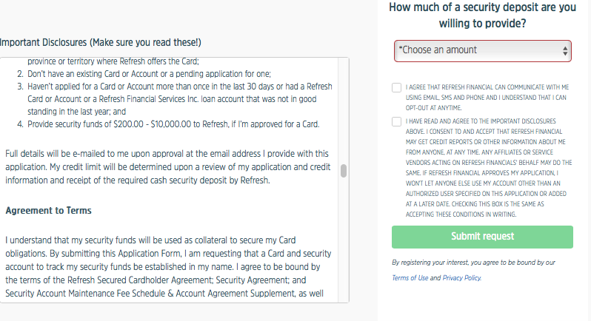Image resolution: width=591 pixels, height=321 pixels.
Task: Click the SMS and phone communication label text
Action: pos(487,92)
